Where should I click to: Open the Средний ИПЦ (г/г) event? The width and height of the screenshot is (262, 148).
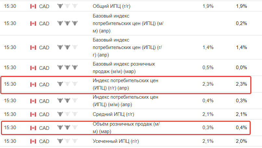tap(113, 114)
